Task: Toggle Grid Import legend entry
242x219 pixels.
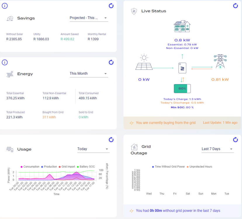Action: click(67, 167)
